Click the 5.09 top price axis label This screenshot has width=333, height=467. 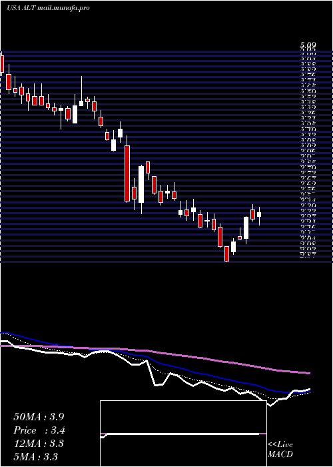pos(308,45)
